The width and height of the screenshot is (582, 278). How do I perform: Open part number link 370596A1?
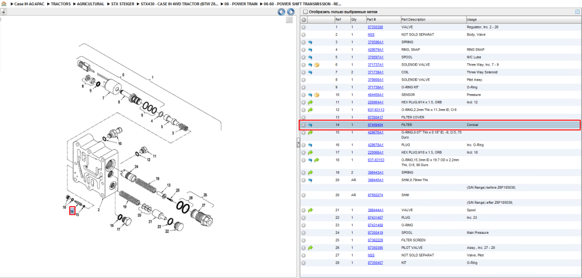click(375, 42)
